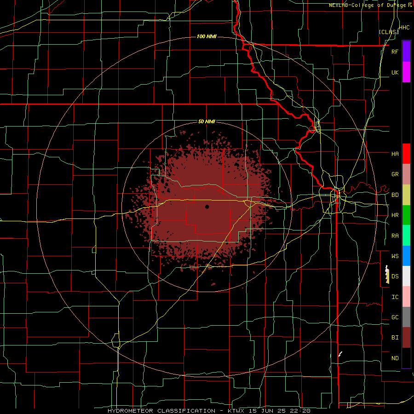
Task: Click the HA legend label
Action: click(x=395, y=154)
